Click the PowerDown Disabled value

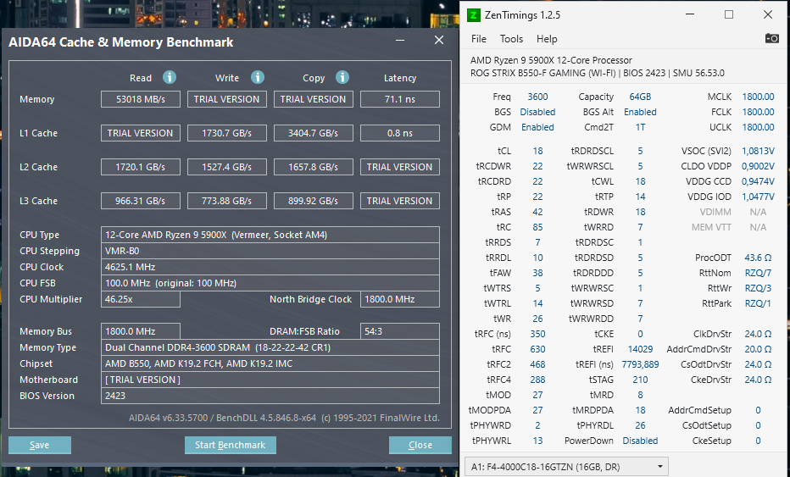640,441
